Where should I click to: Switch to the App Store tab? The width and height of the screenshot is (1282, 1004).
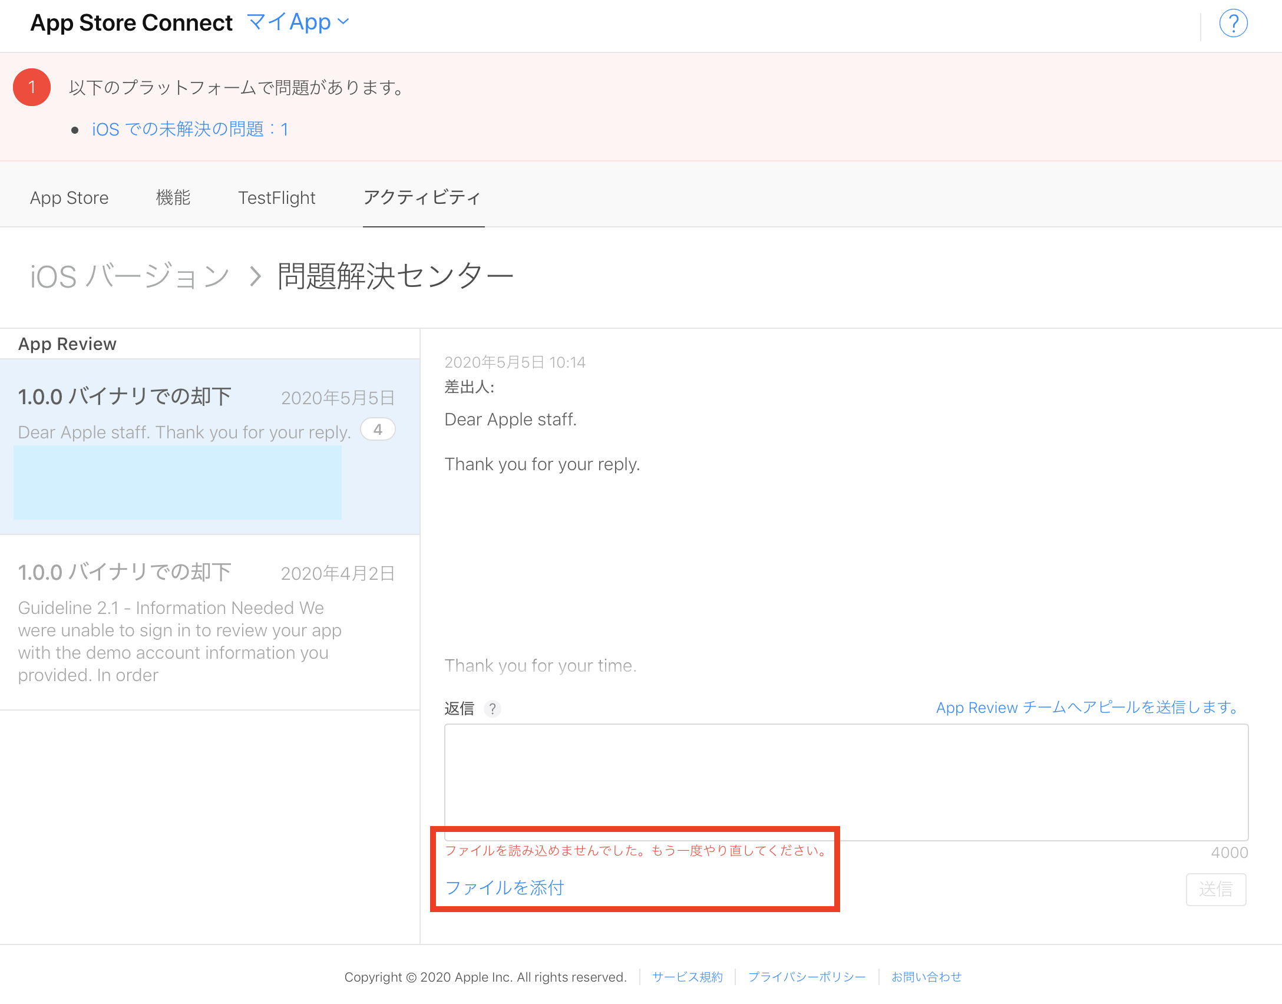(69, 198)
